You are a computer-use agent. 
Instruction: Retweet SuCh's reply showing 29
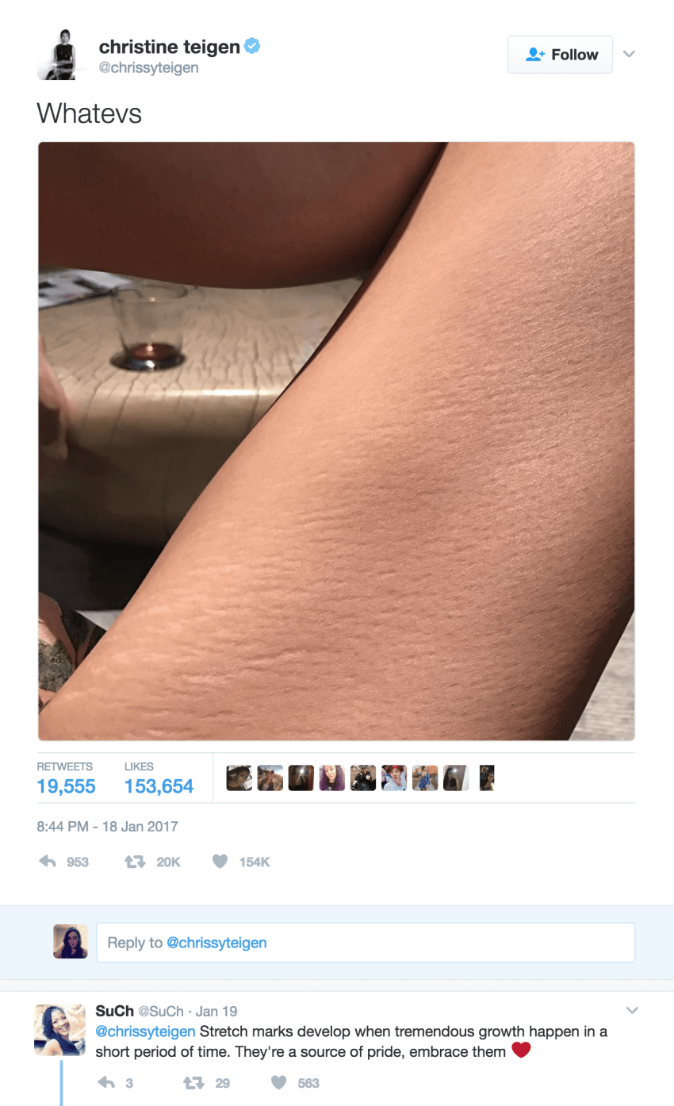193,1082
